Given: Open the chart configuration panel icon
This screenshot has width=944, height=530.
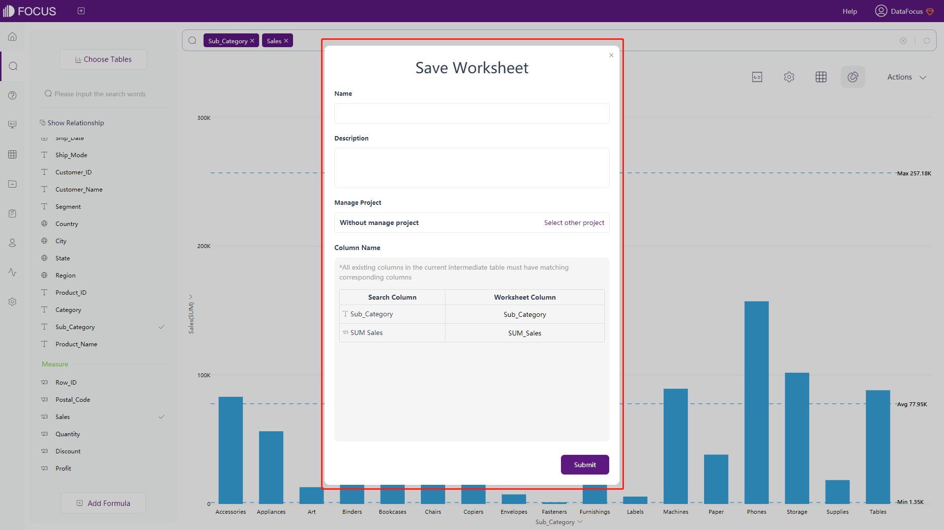Looking at the screenshot, I should tap(757, 77).
